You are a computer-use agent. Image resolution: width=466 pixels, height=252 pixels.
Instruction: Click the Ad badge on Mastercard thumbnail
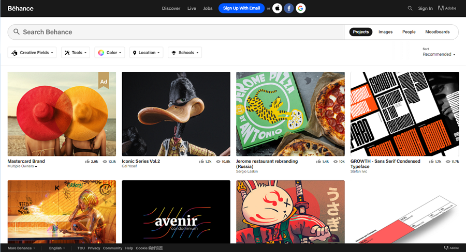[x=104, y=81]
